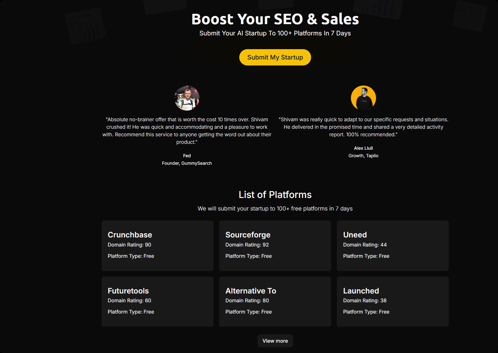
Task: Click the Growth, Taplio label
Action: tap(363, 156)
